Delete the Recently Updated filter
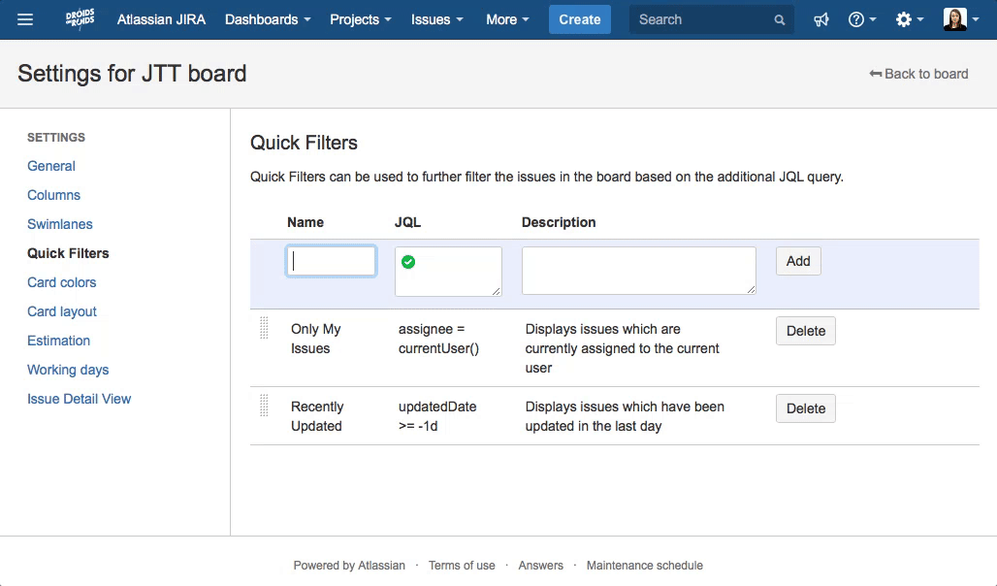Image resolution: width=997 pixels, height=586 pixels. [x=805, y=407]
